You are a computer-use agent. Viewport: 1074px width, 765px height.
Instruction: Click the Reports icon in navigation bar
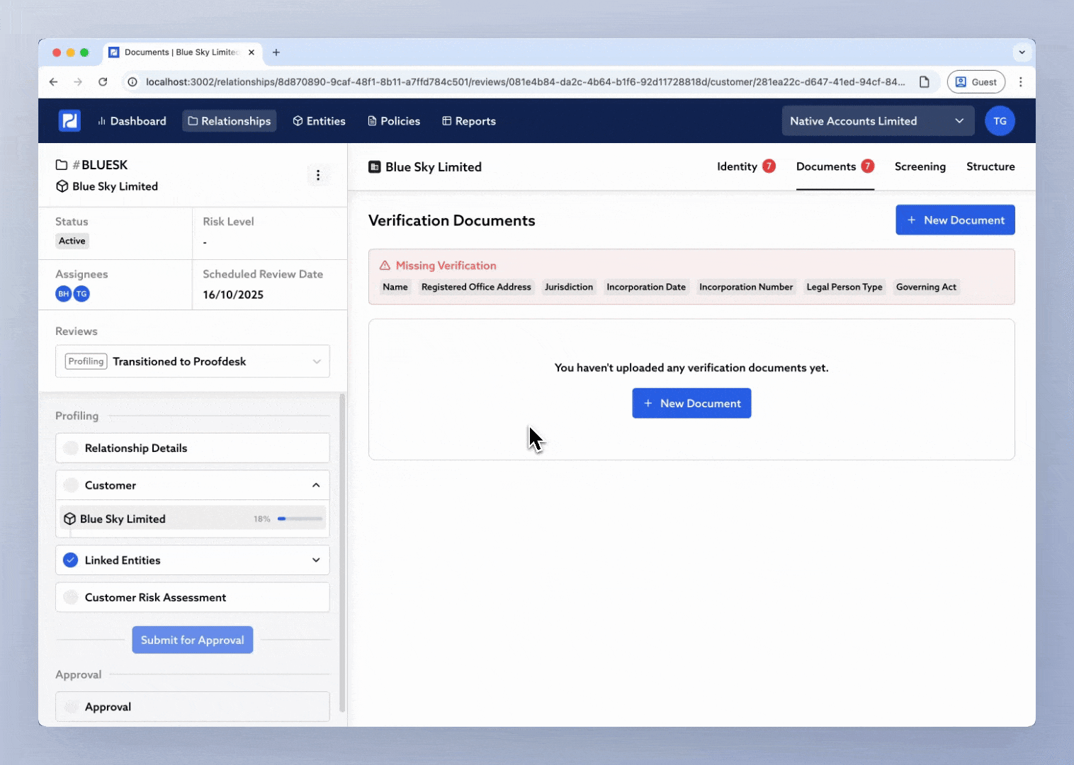pyautogui.click(x=446, y=120)
